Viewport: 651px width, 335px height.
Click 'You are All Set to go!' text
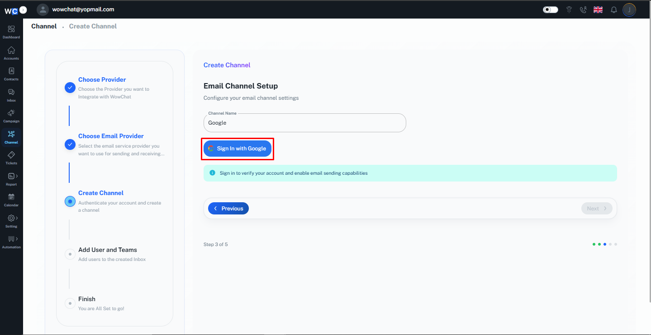click(101, 309)
